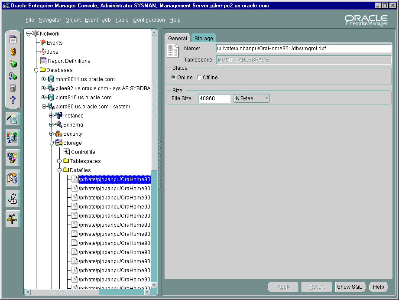399x300 pixels.
Task: Open the hammer and wrench tools drawer
Action: pos(13,218)
